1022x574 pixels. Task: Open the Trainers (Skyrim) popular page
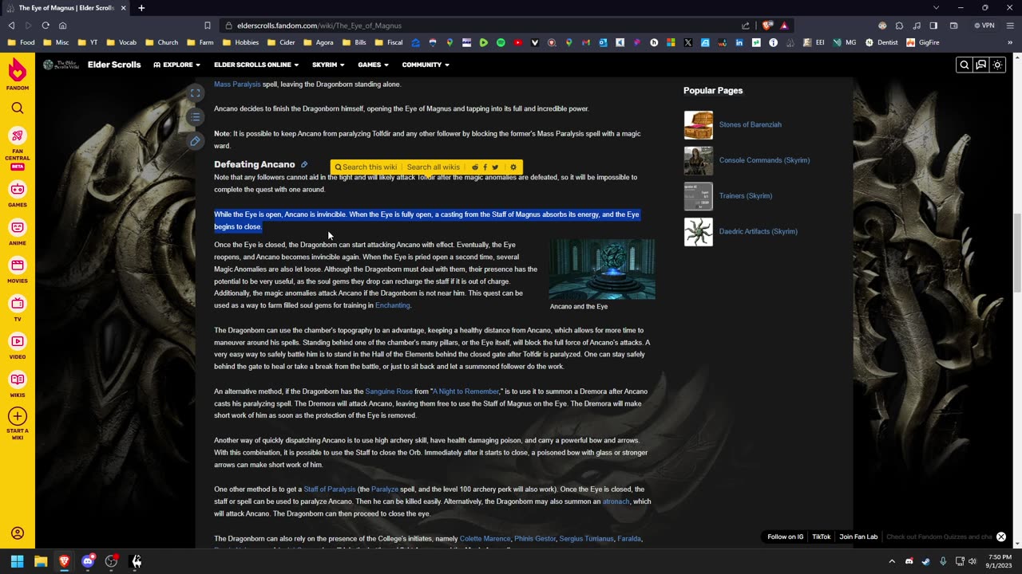(745, 196)
